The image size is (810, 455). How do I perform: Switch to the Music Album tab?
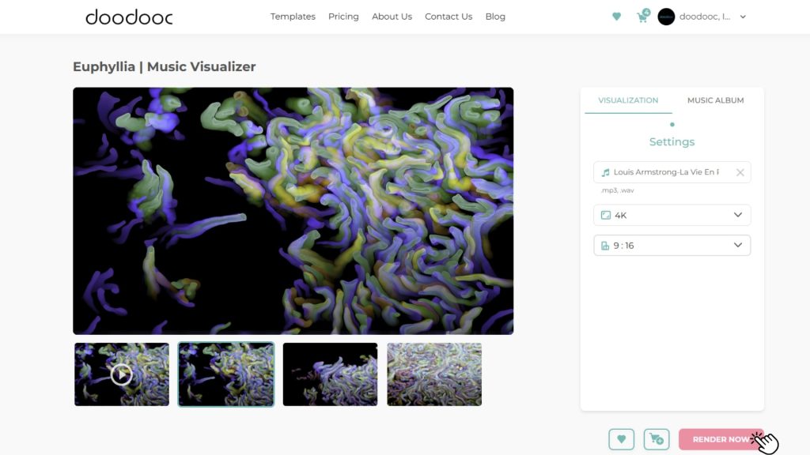pos(715,100)
